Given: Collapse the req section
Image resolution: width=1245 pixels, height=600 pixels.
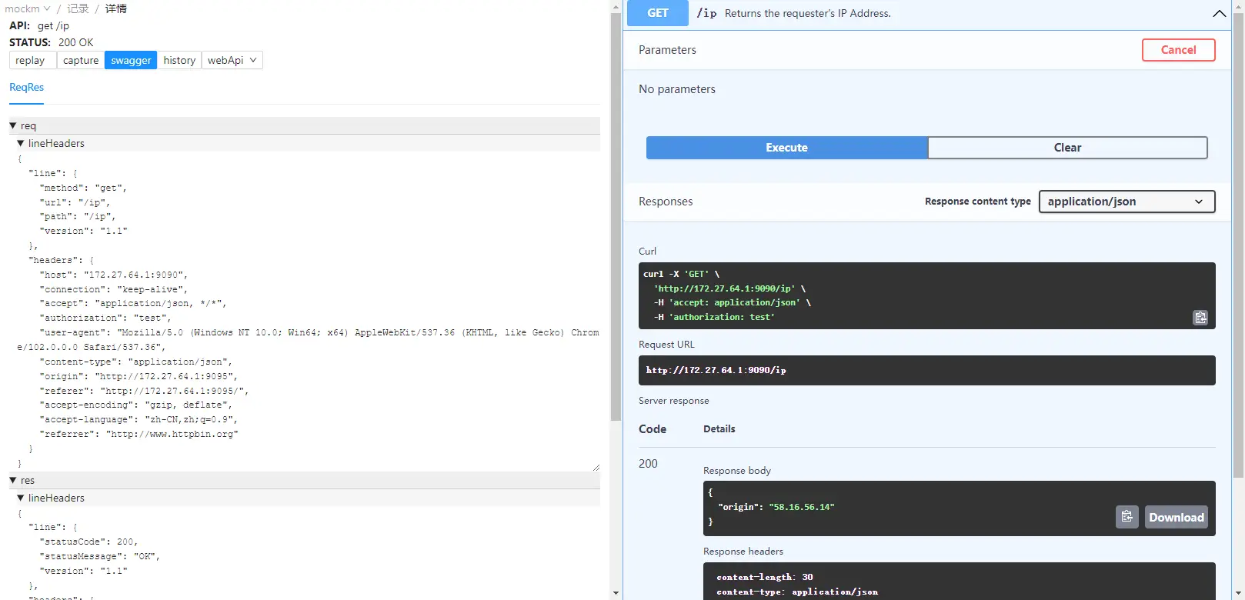Looking at the screenshot, I should tap(13, 125).
